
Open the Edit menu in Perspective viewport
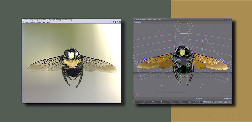click(138, 19)
